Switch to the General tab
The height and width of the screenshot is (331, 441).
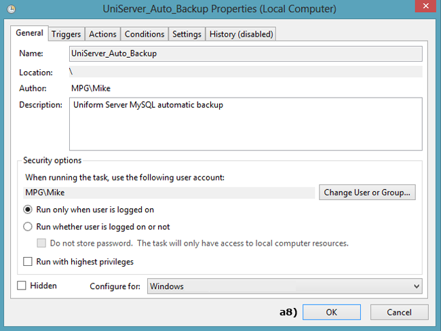(x=29, y=33)
